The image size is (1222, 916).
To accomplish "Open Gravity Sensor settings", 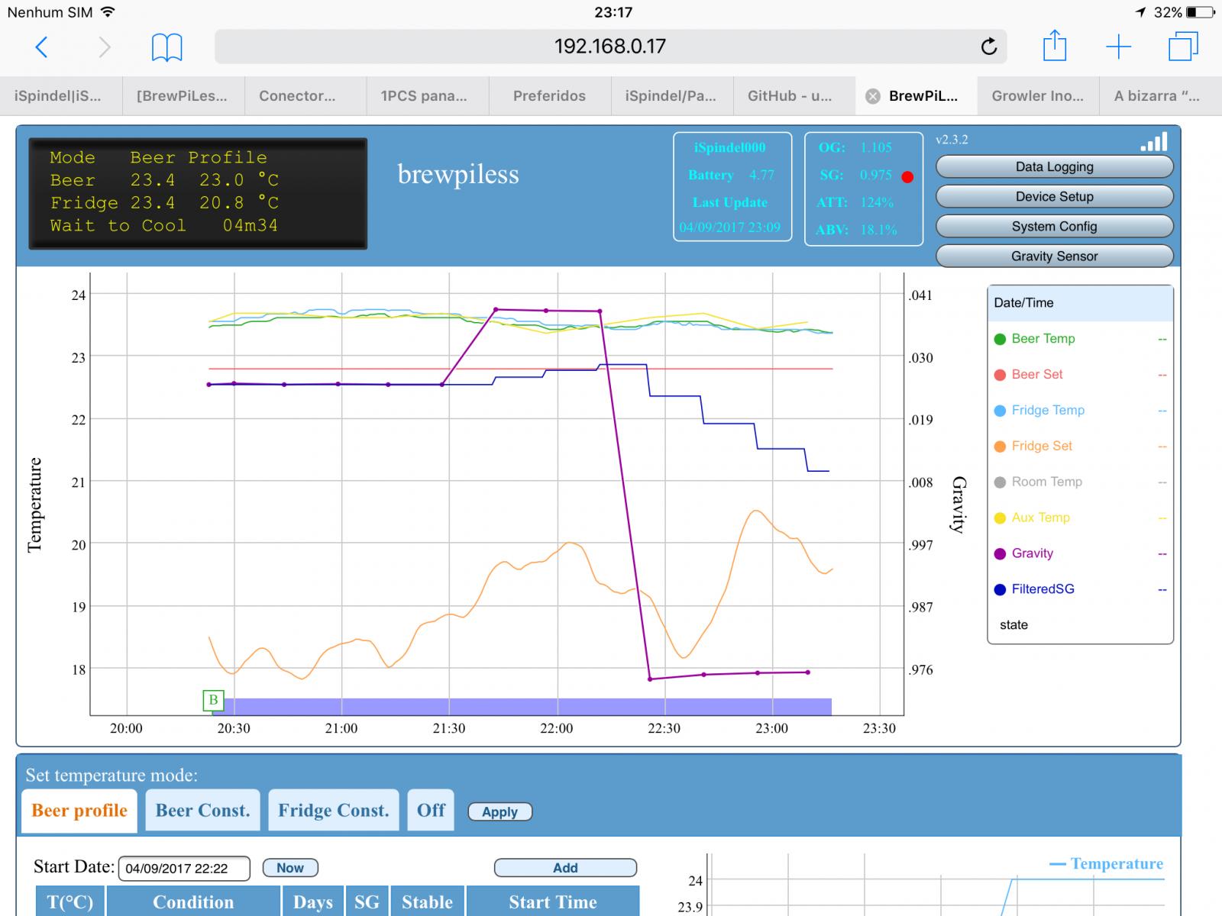I will point(1054,256).
